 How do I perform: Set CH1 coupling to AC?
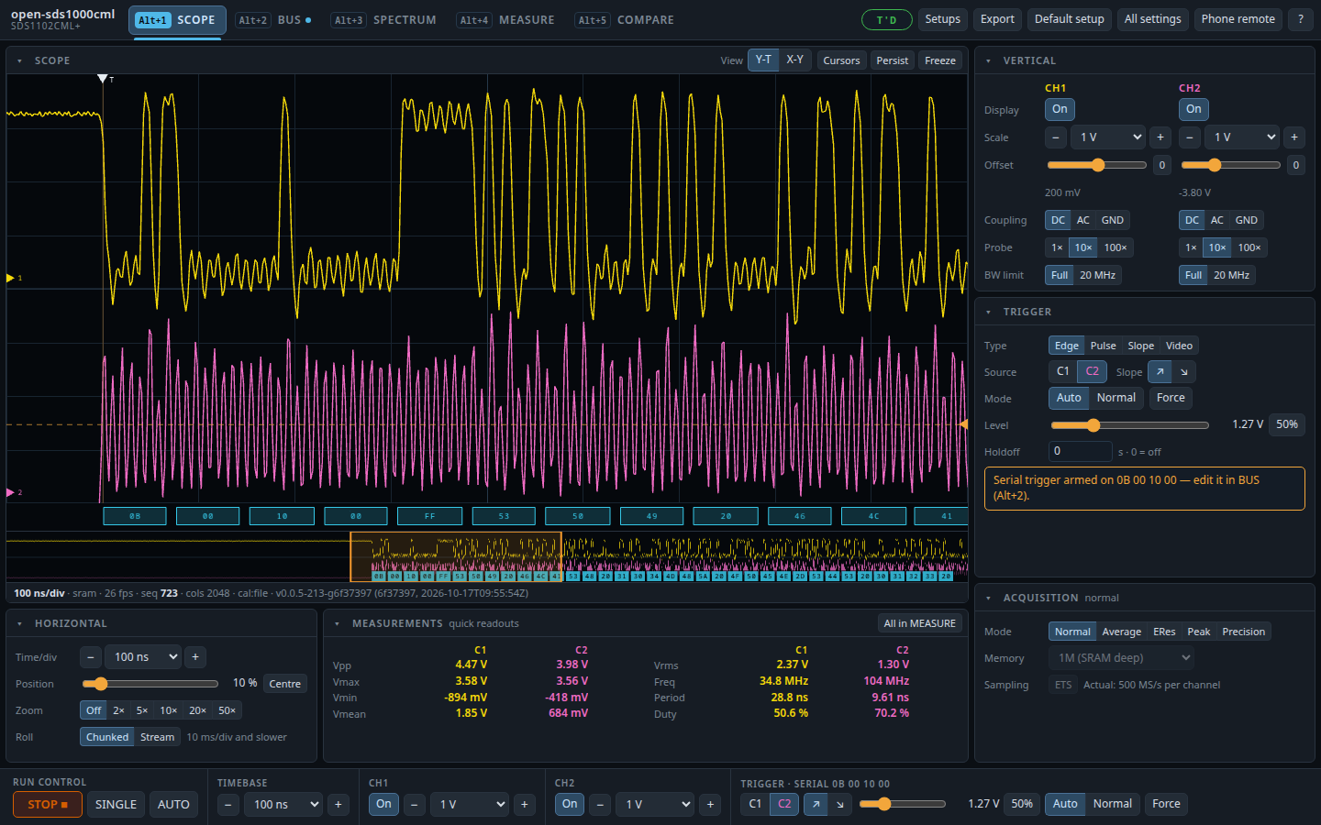[x=1082, y=220]
